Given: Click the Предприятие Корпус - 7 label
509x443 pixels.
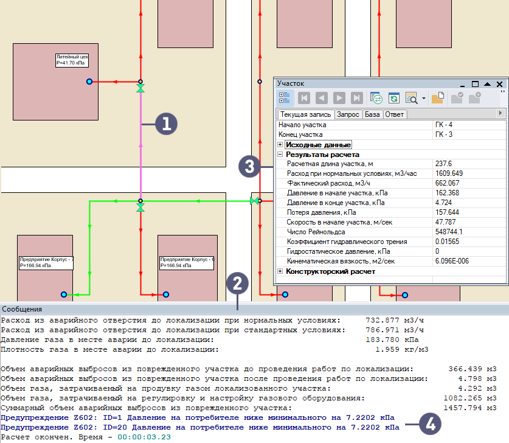Looking at the screenshot, I should [46, 263].
